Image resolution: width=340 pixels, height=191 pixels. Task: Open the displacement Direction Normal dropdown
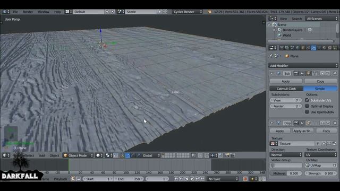[286, 154]
